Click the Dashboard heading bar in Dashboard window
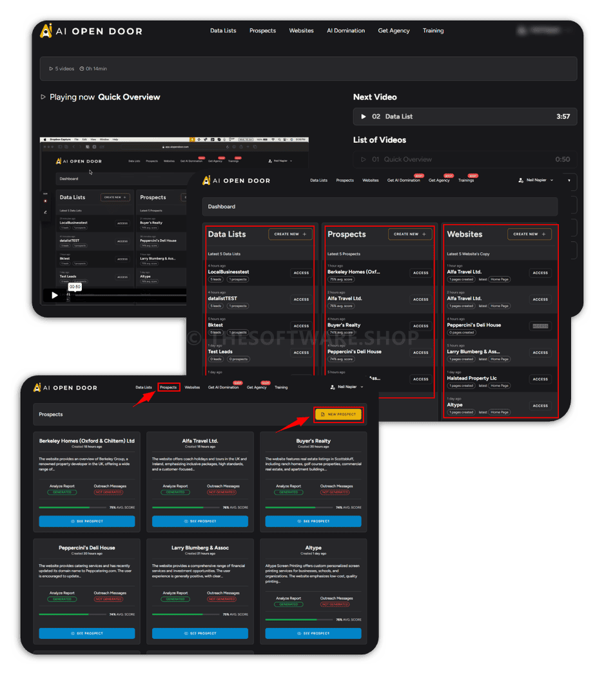 380,207
